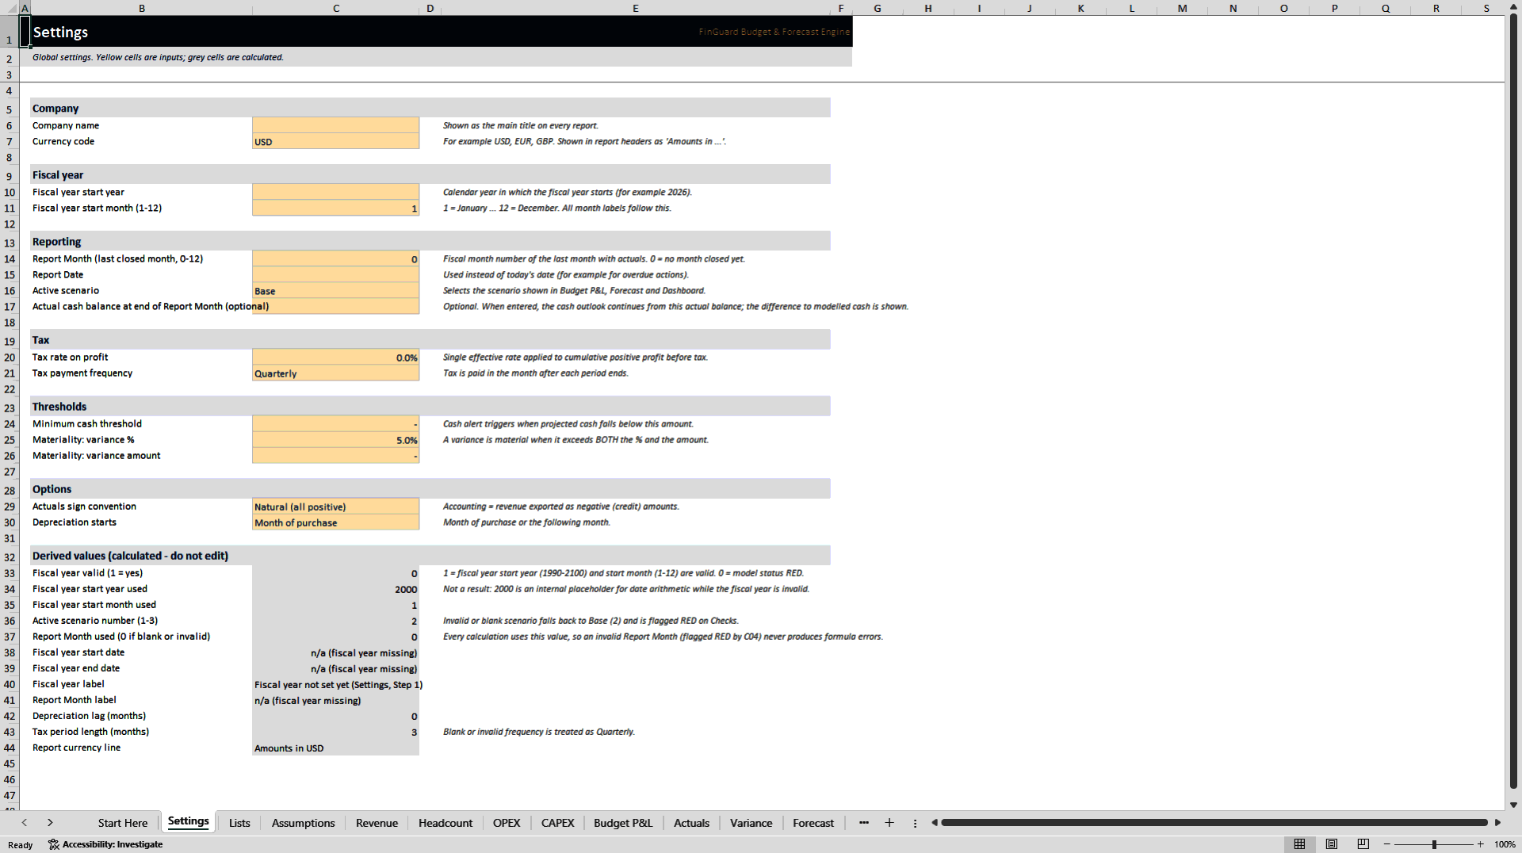Select Materiality variance amount input cell
Viewport: 1522px width, 853px height.
335,455
